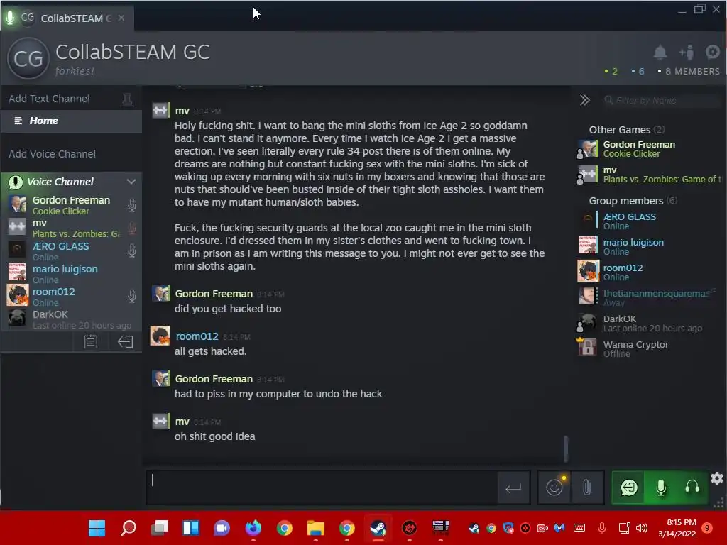Toggle ÆRO GLASS microphone in voice channel
The image size is (727, 545).
[131, 251]
